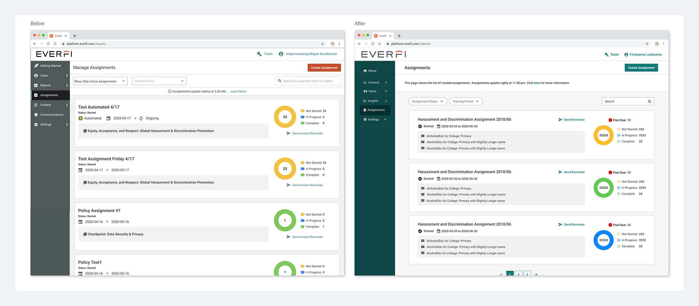Screen dimensions: 699x306
Task: Click the Communications bell icon in Before sidebar
Action: (36, 115)
